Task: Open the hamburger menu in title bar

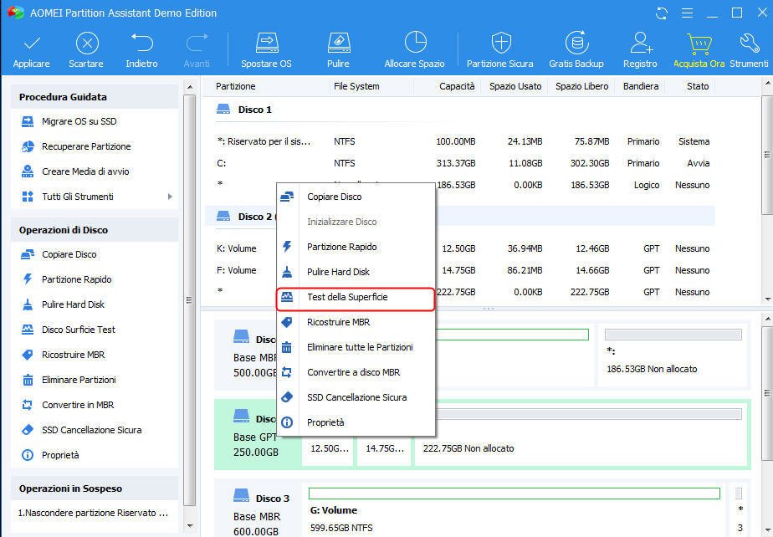Action: click(x=687, y=13)
